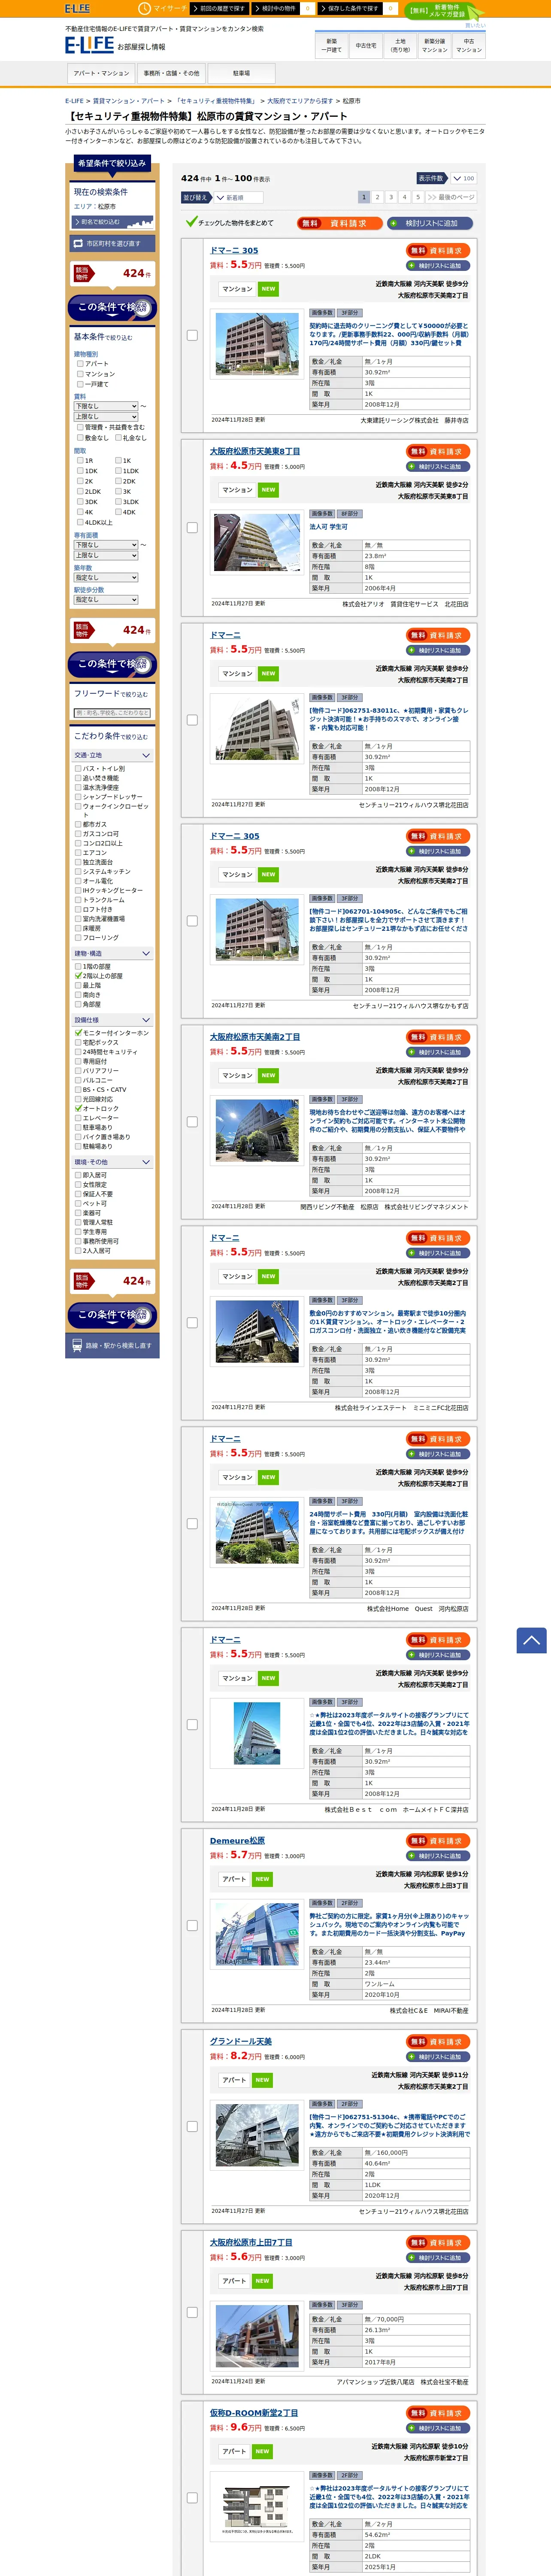Click フリーワード keyword input field
The width and height of the screenshot is (551, 2576).
tap(112, 713)
